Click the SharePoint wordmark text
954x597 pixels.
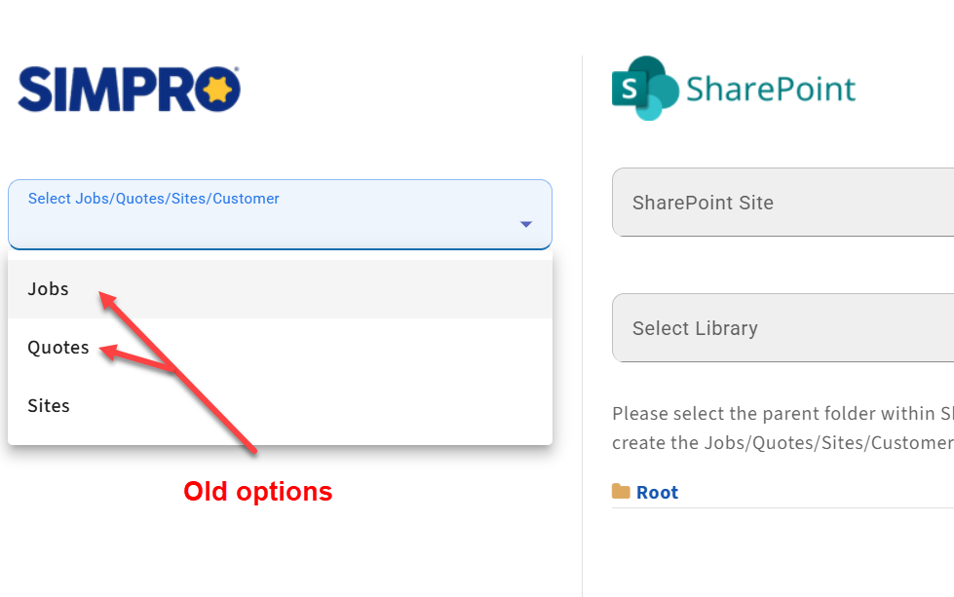coord(770,90)
